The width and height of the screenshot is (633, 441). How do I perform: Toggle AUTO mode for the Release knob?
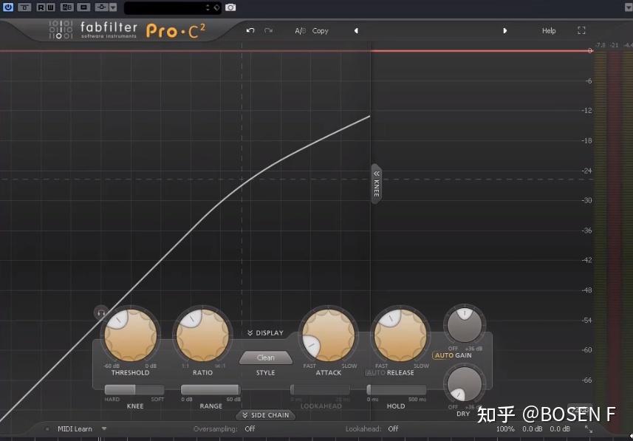click(374, 372)
